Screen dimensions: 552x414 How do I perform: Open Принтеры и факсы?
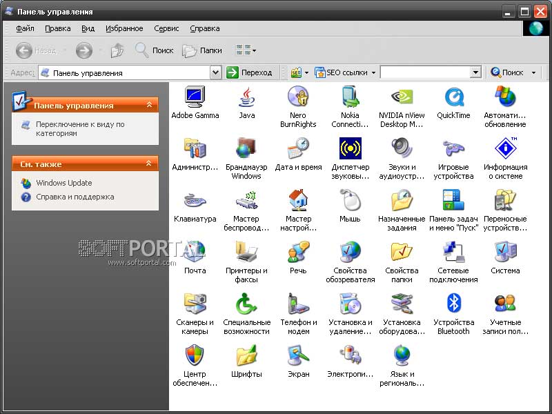pyautogui.click(x=246, y=262)
